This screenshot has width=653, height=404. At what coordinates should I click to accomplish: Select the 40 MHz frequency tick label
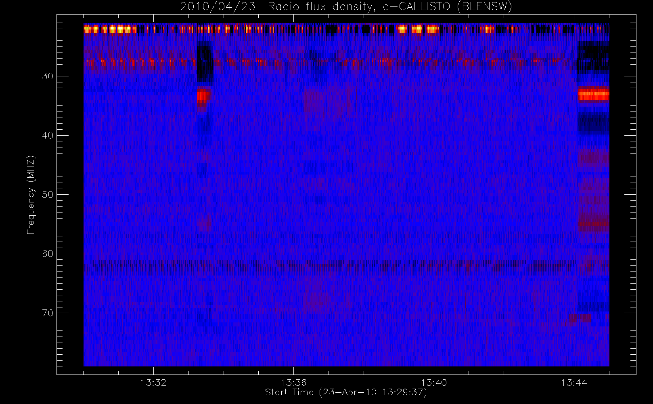(x=48, y=135)
